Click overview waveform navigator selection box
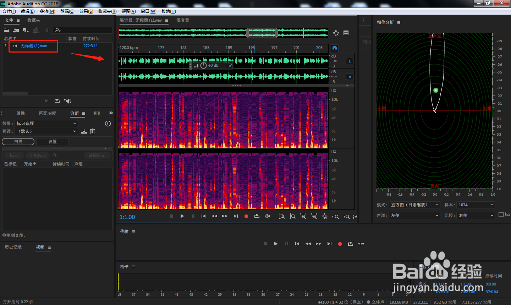The height and width of the screenshot is (305, 511). point(262,33)
